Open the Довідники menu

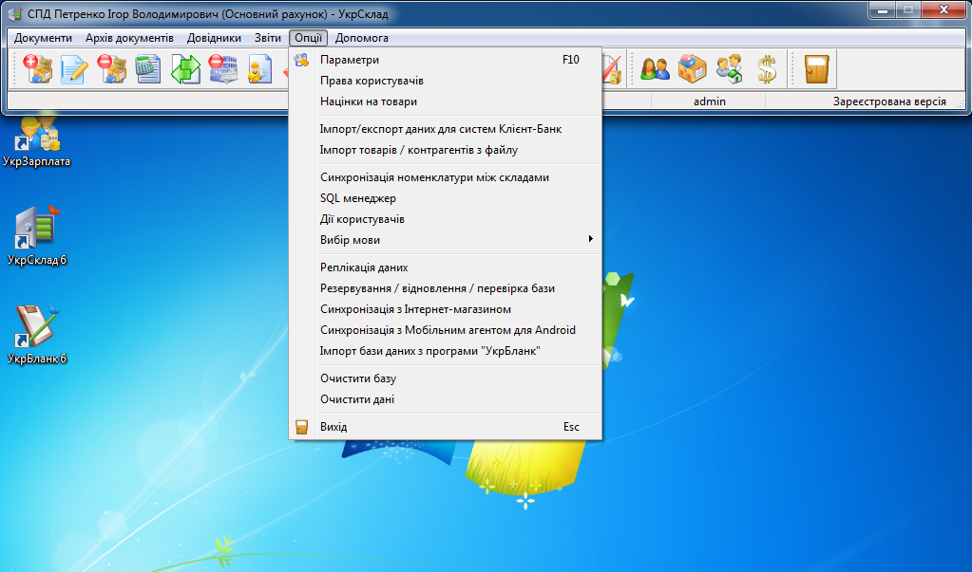(x=215, y=38)
